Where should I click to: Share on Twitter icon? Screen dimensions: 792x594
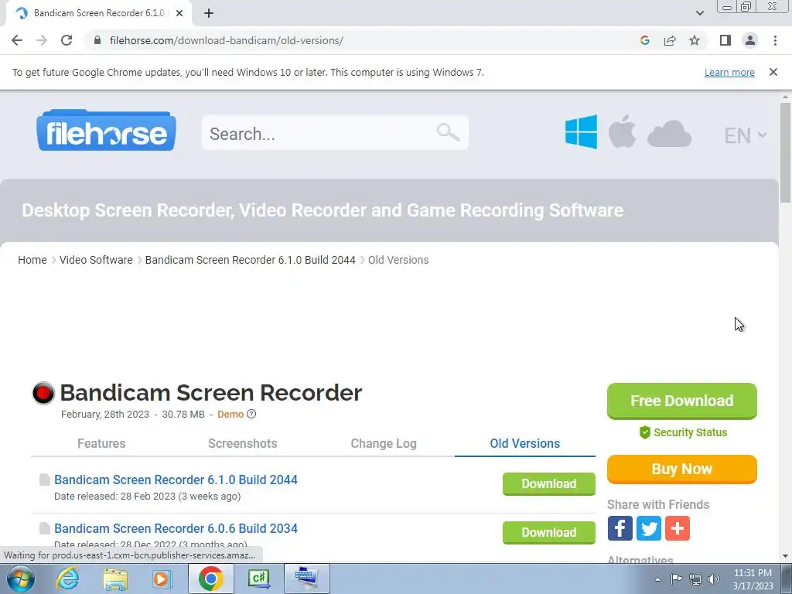(x=649, y=528)
